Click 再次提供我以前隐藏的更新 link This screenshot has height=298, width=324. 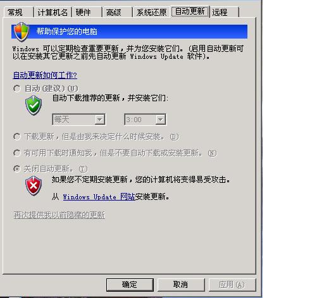[59, 215]
